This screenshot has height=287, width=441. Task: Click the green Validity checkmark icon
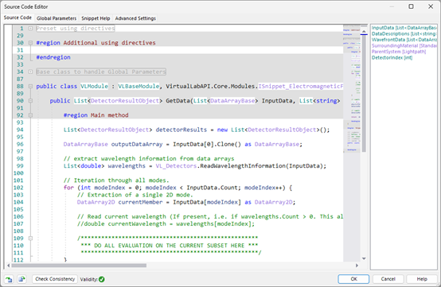(x=102, y=279)
